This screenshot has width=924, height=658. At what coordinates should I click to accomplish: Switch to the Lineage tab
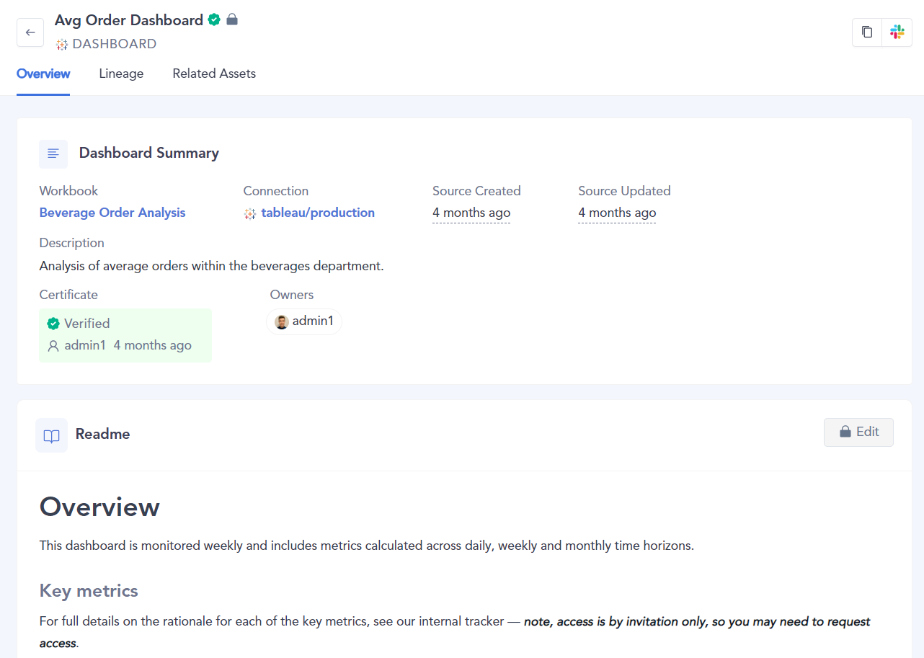click(121, 74)
